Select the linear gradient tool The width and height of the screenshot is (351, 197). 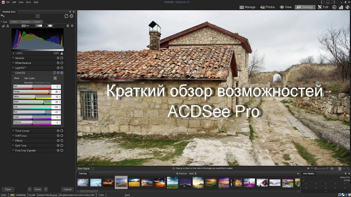[38, 26]
